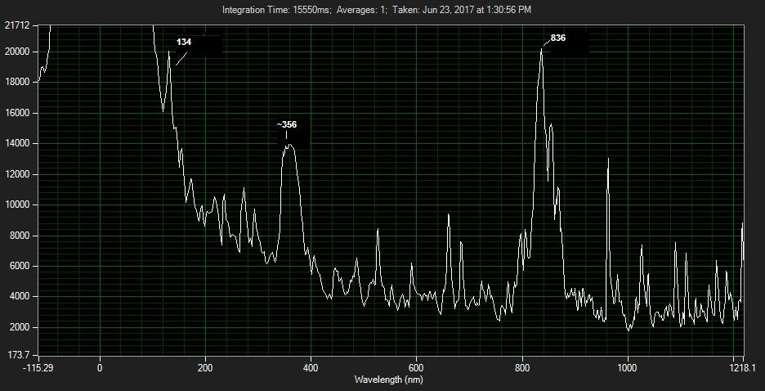Select the 836 peak annotation label
This screenshot has width=765, height=391.
coord(558,38)
